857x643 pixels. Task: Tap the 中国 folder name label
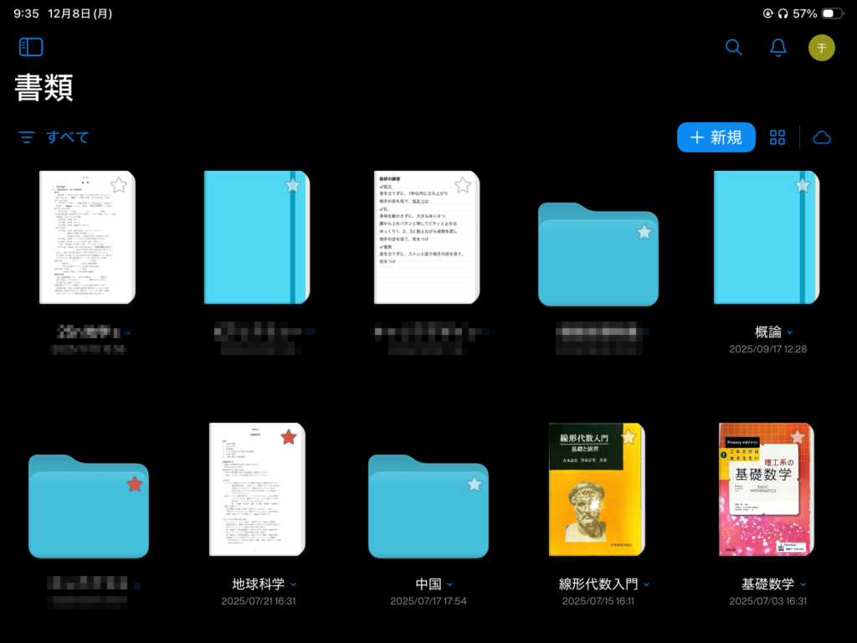tap(428, 584)
